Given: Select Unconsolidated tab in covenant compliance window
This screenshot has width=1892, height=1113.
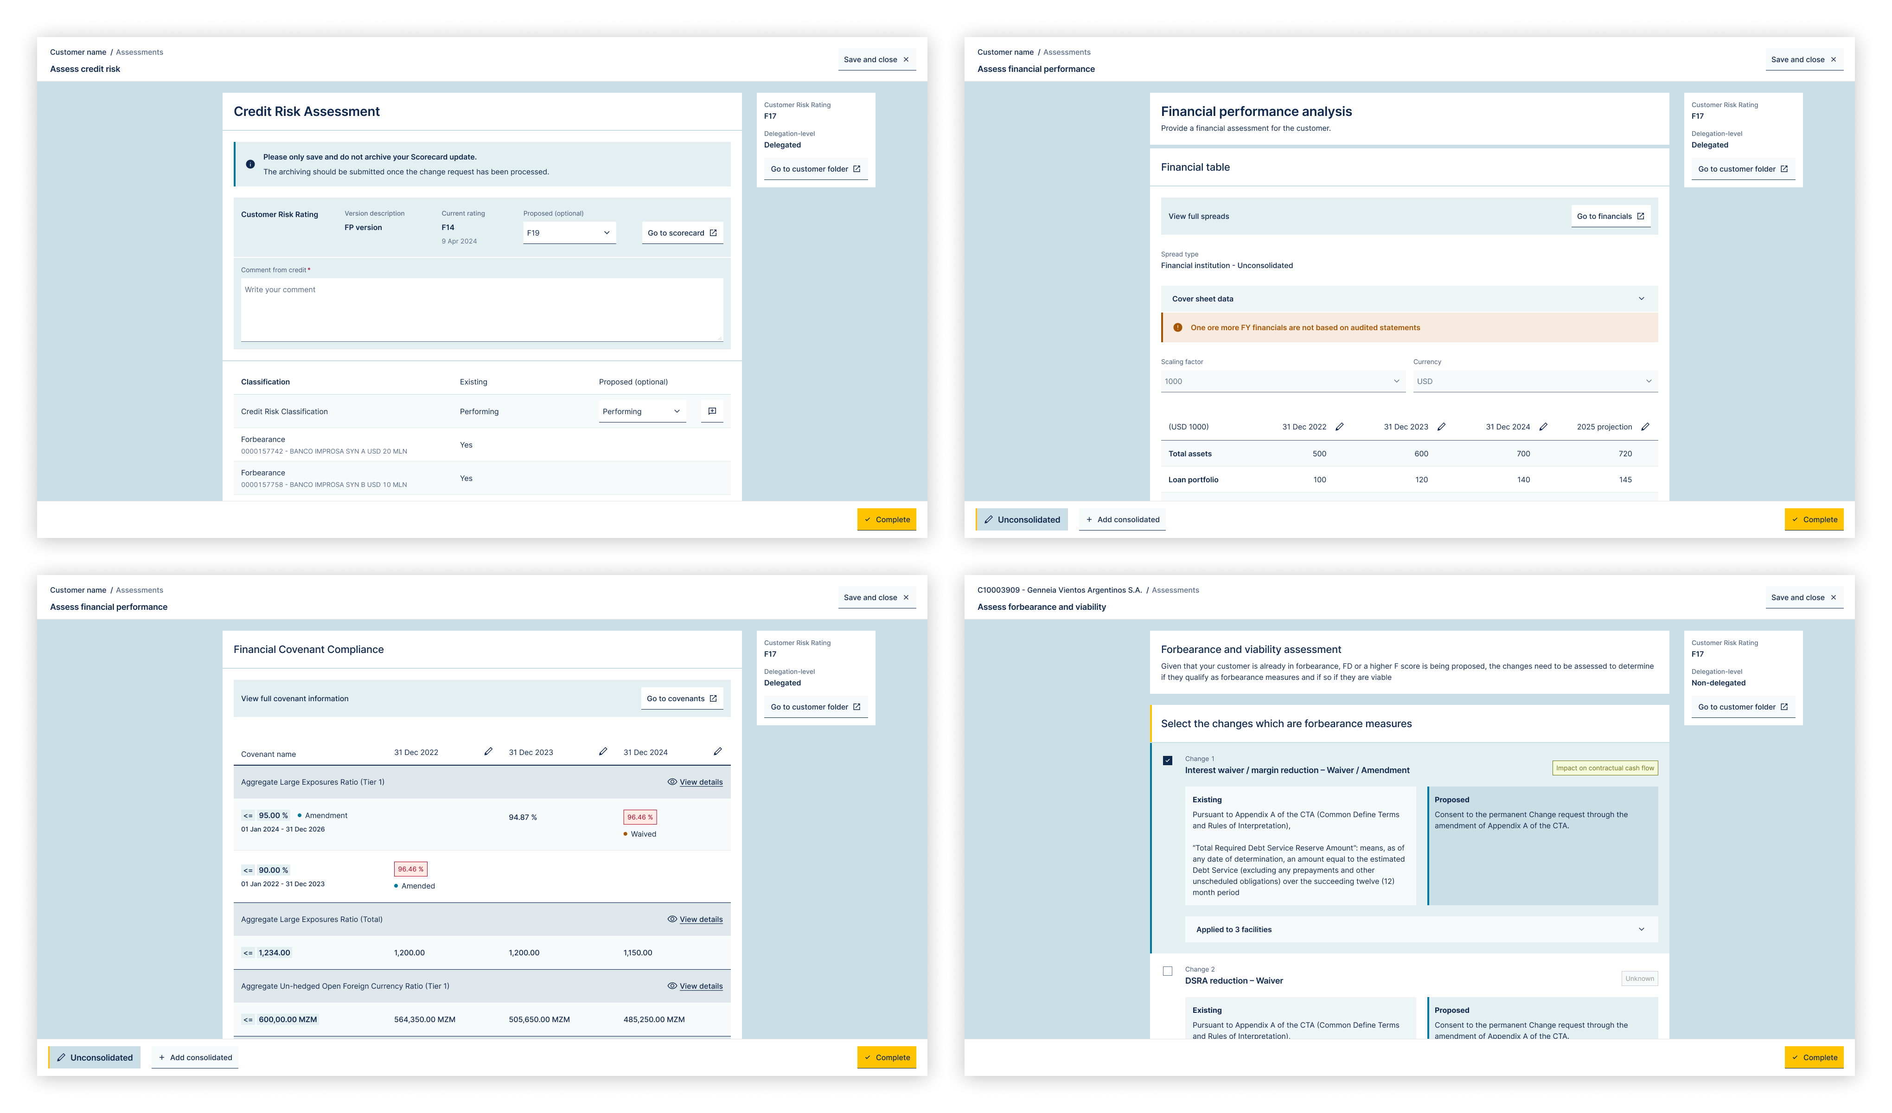Looking at the screenshot, I should 95,1057.
